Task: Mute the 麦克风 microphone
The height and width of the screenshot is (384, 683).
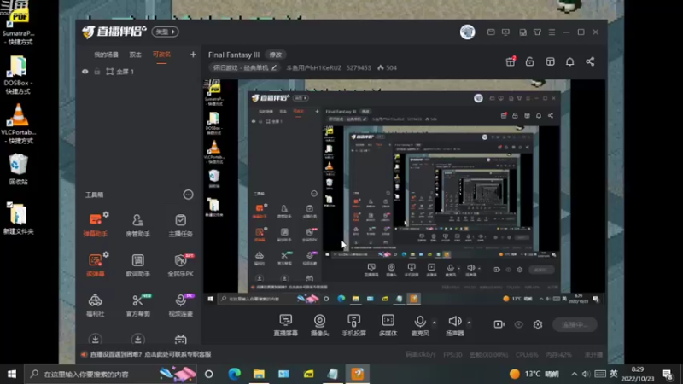Action: tap(420, 325)
